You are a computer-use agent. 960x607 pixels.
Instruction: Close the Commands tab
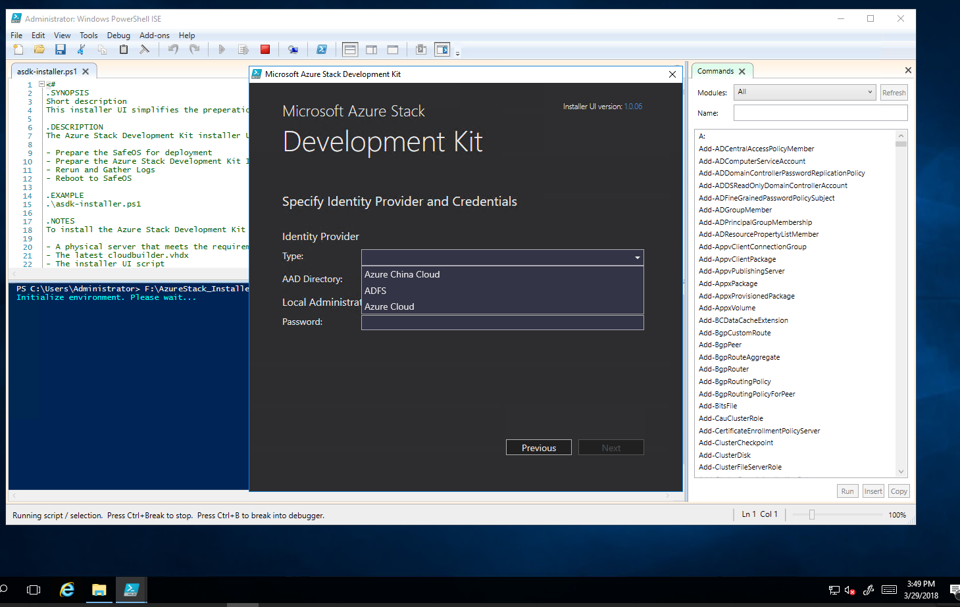742,71
